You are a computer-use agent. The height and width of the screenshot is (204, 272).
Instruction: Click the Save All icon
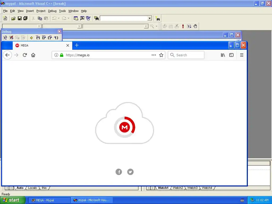coord(25,18)
